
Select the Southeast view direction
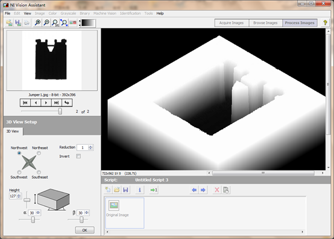[x=39, y=172]
